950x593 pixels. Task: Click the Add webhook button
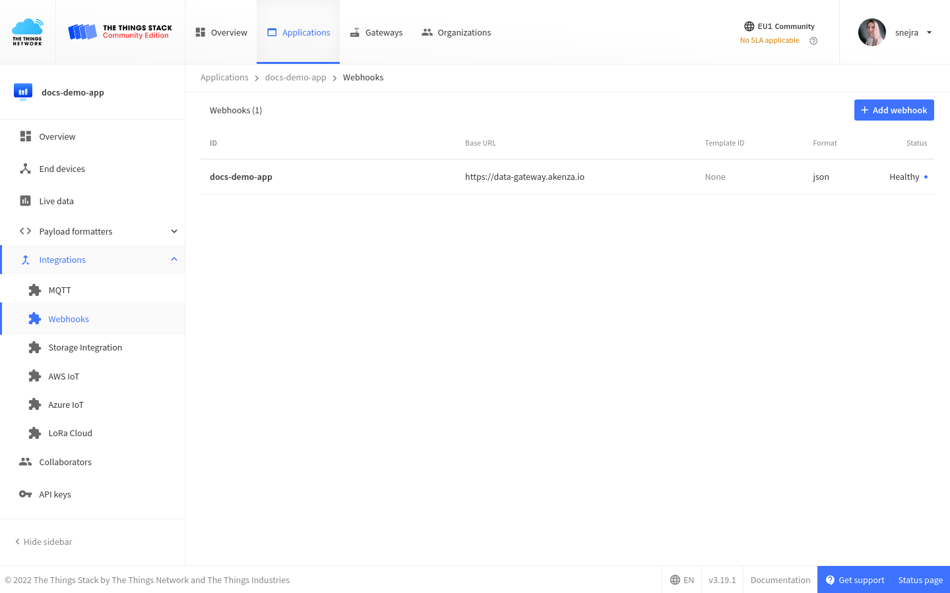[894, 110]
